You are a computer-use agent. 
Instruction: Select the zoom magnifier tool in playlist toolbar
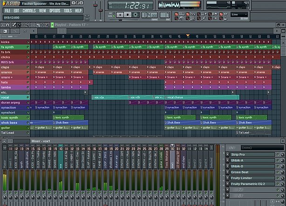click(47, 25)
